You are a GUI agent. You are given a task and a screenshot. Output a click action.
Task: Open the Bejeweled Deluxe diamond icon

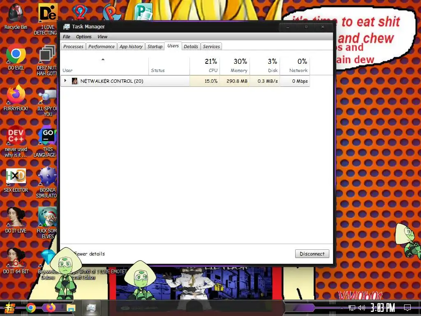[48, 258]
